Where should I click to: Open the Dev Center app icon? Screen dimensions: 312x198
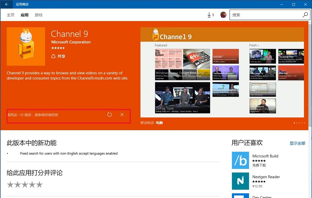tap(240, 196)
